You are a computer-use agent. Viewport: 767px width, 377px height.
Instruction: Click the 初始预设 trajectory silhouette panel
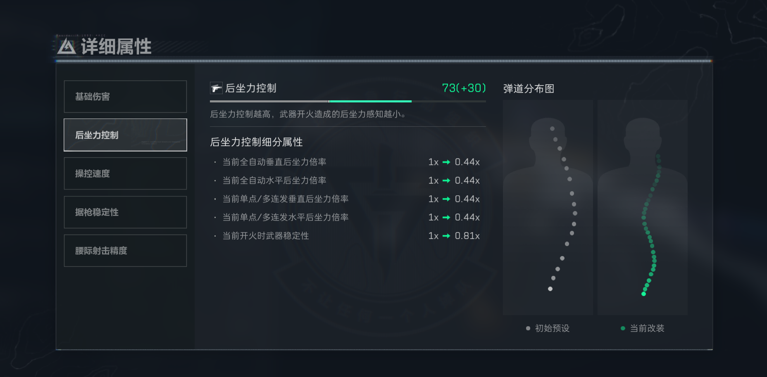pyautogui.click(x=548, y=207)
